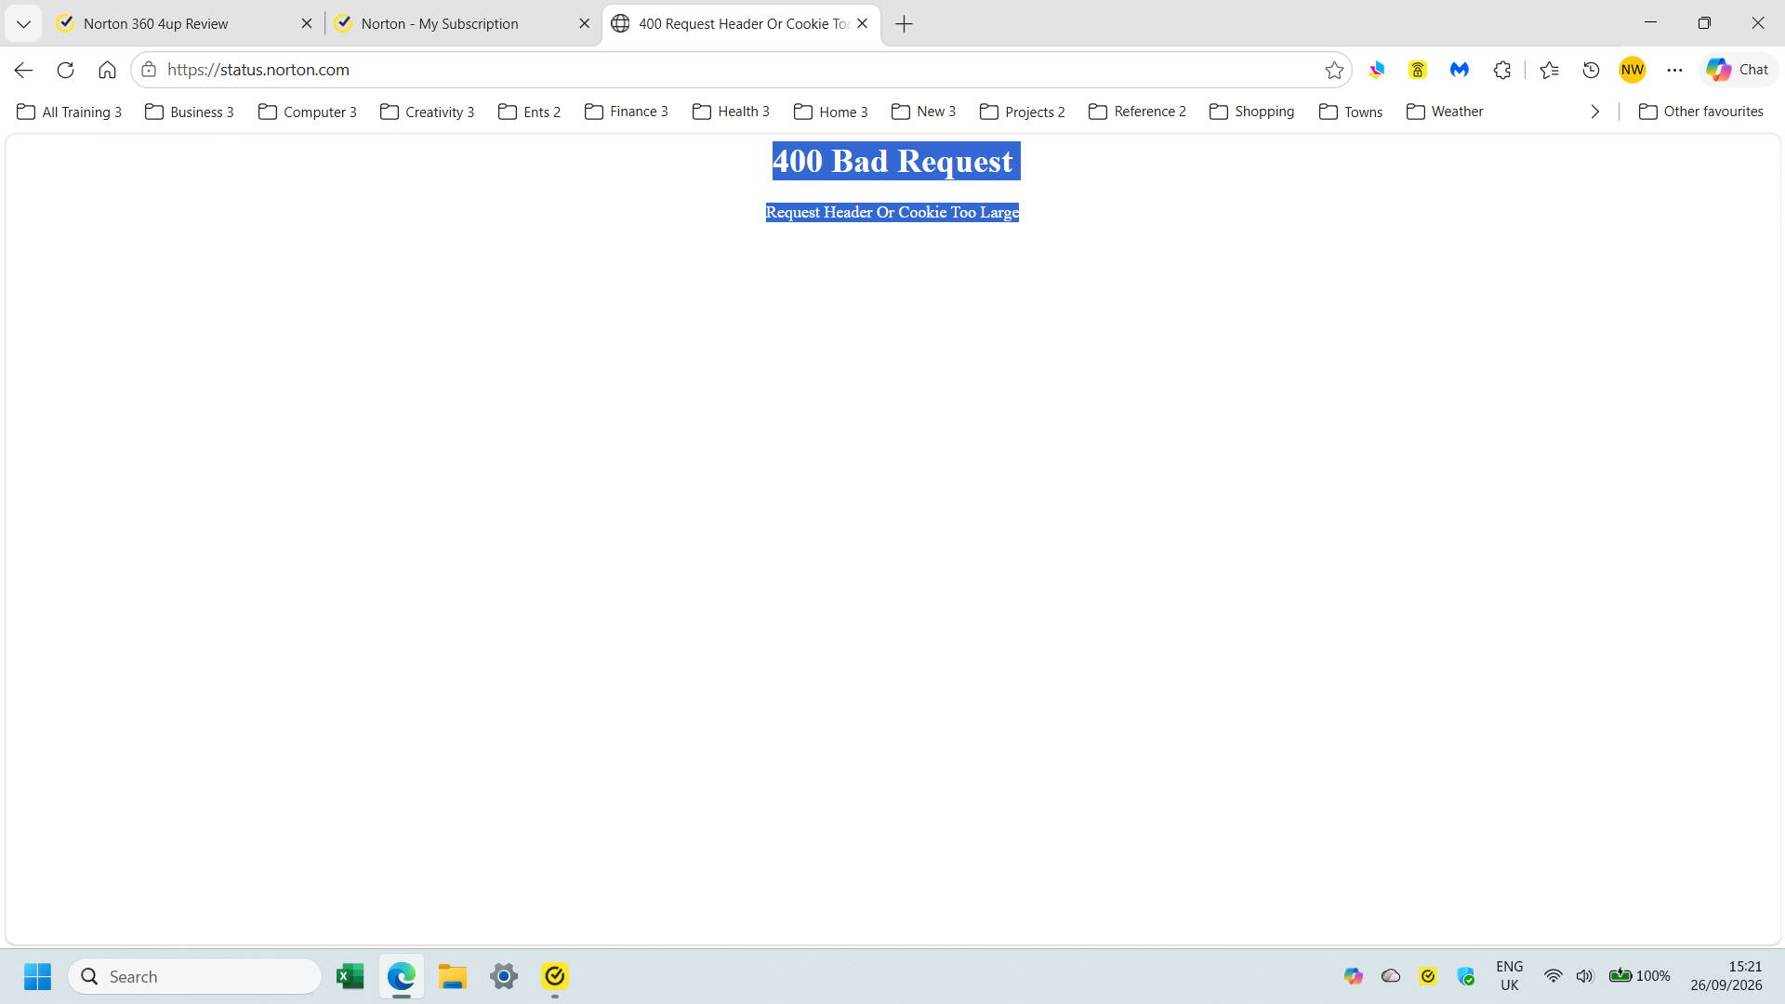Switch to Norton - My Subscription tab
Screen dimensions: 1785x1004
point(462,24)
